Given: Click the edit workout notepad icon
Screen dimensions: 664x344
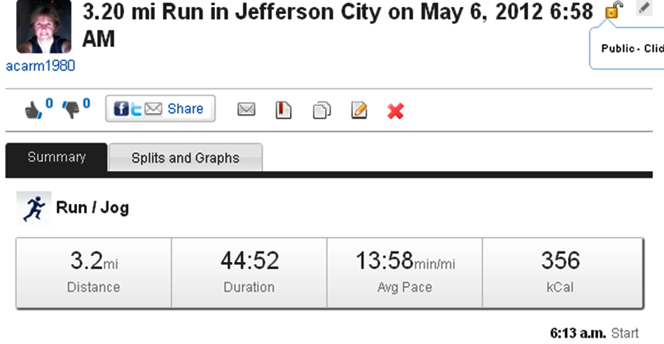Looking at the screenshot, I should (359, 110).
